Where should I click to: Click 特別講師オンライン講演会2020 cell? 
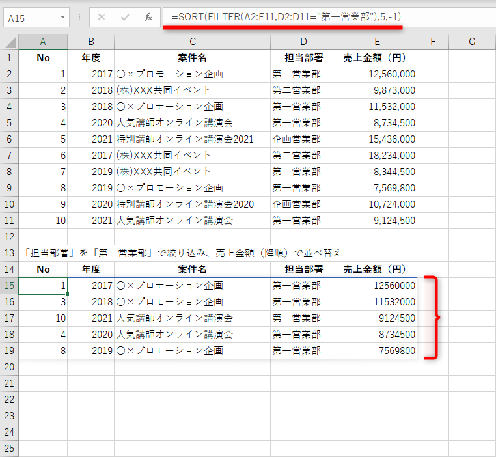pyautogui.click(x=192, y=204)
